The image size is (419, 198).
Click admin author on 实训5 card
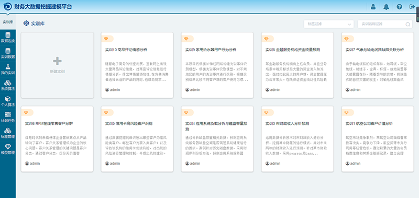(x=113, y=164)
